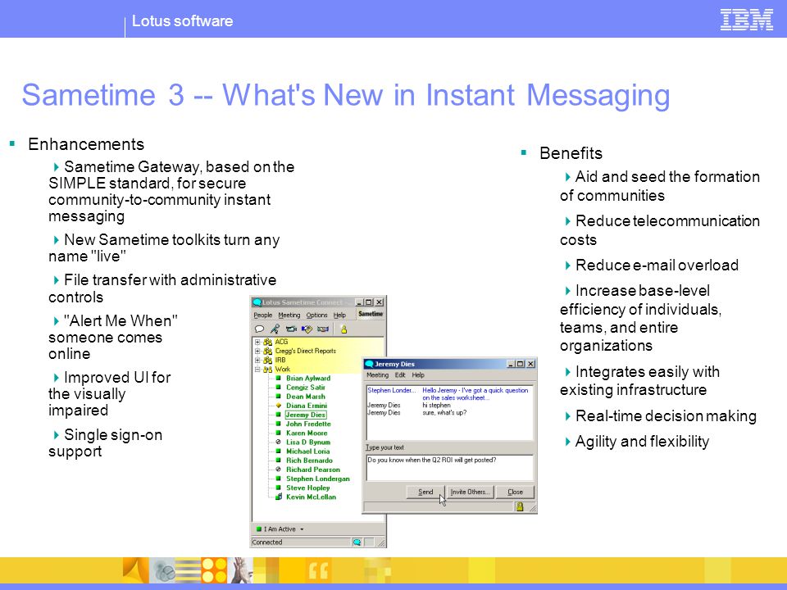Click the yellow add-person toolbar icon
The width and height of the screenshot is (787, 590).
coord(343,329)
